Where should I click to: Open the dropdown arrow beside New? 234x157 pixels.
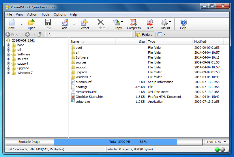[21, 24]
